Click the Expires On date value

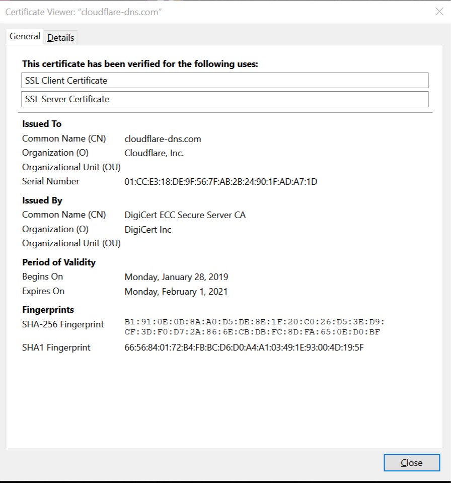(x=176, y=291)
